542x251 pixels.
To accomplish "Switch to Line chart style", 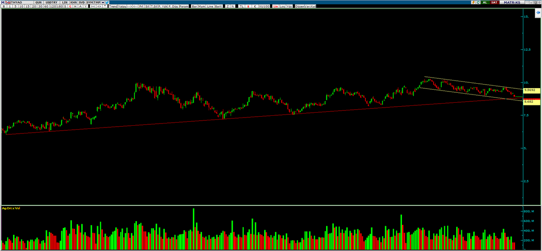I will coord(210,6).
